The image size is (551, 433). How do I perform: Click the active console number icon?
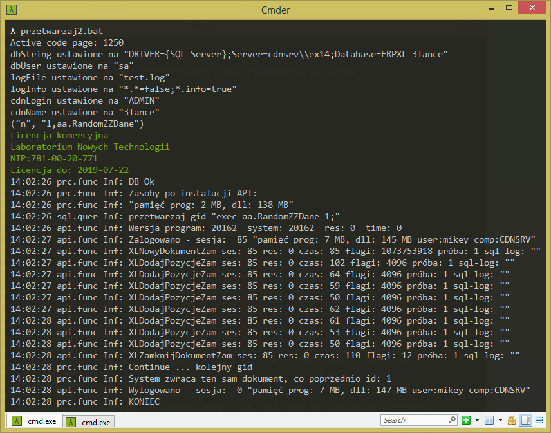tap(489, 420)
